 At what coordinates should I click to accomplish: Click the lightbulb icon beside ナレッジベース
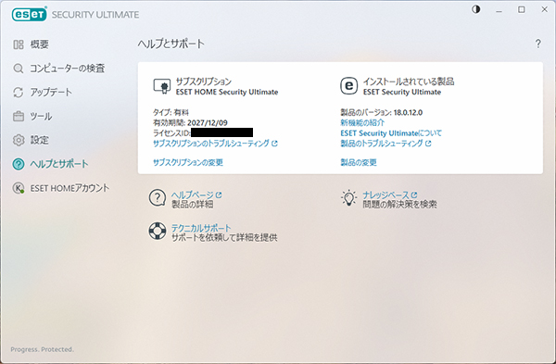click(x=349, y=198)
